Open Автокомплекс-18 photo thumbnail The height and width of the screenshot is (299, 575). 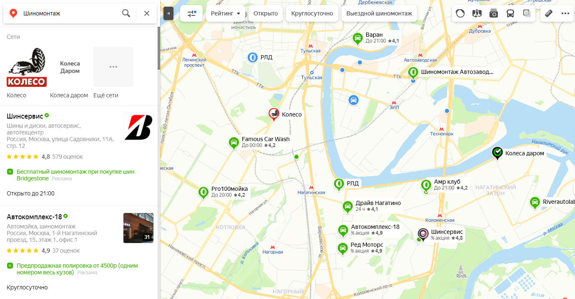click(138, 228)
